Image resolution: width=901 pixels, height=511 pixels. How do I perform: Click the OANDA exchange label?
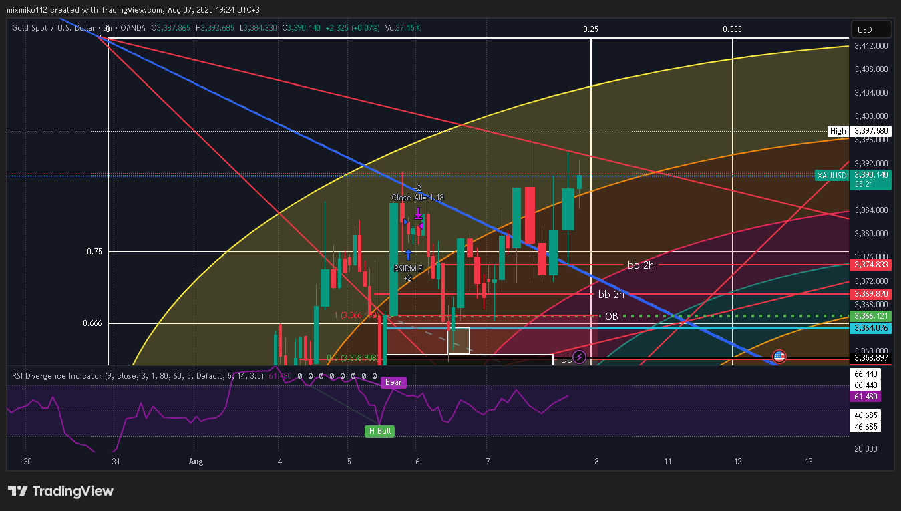click(133, 28)
